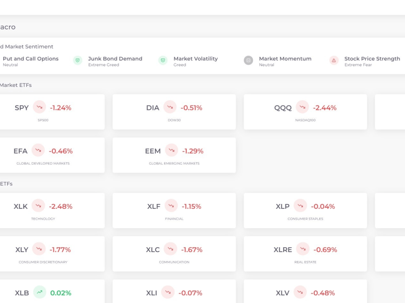The height and width of the screenshot is (303, 405).
Task: Click the XLK downtrend arrow icon
Action: pyautogui.click(x=38, y=206)
